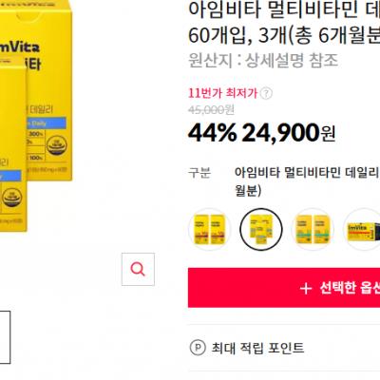Select the outlined thumbnail box at bottom left
Viewport: 380px width, 380px height.
(x=5, y=337)
